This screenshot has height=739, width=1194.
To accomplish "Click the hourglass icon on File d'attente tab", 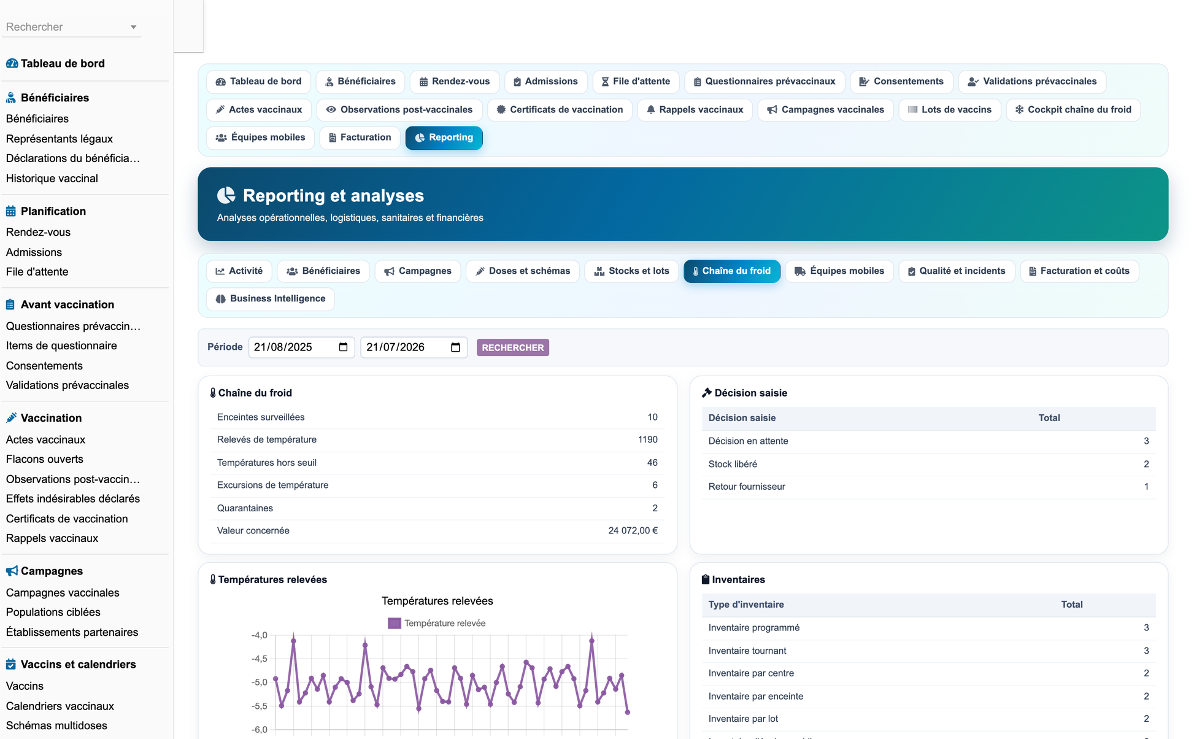I will pyautogui.click(x=605, y=82).
